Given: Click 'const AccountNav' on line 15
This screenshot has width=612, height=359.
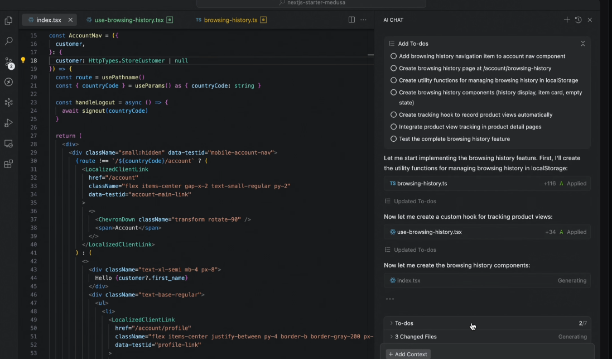Looking at the screenshot, I should click(x=75, y=36).
